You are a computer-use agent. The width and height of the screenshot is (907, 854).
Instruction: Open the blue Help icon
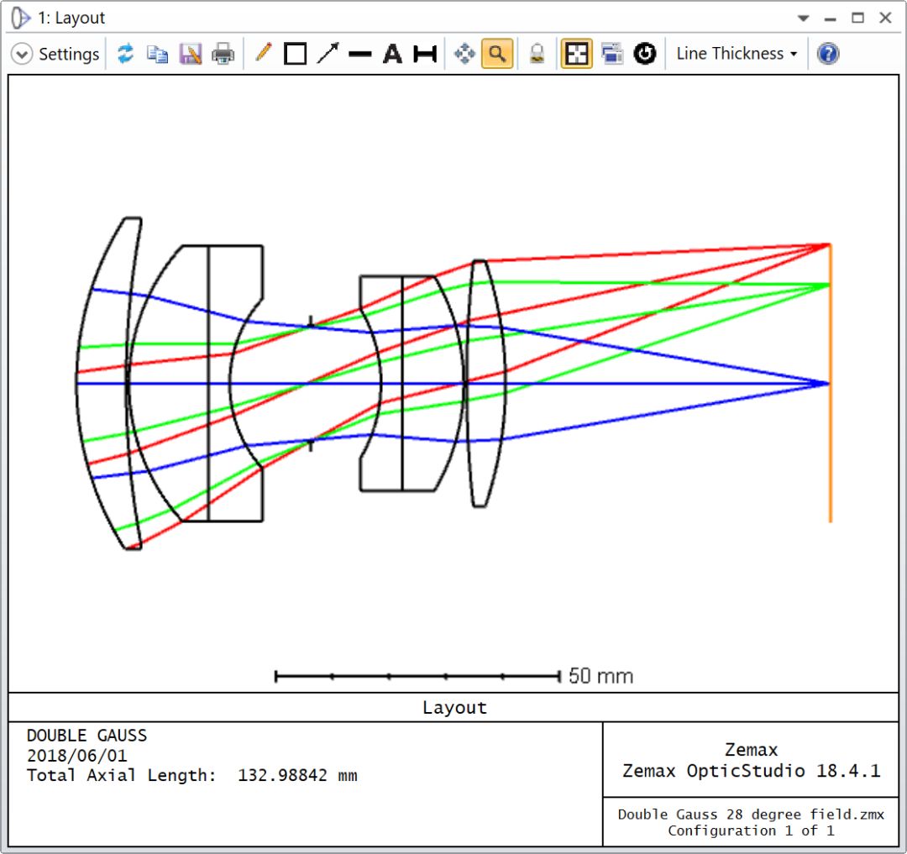click(828, 54)
